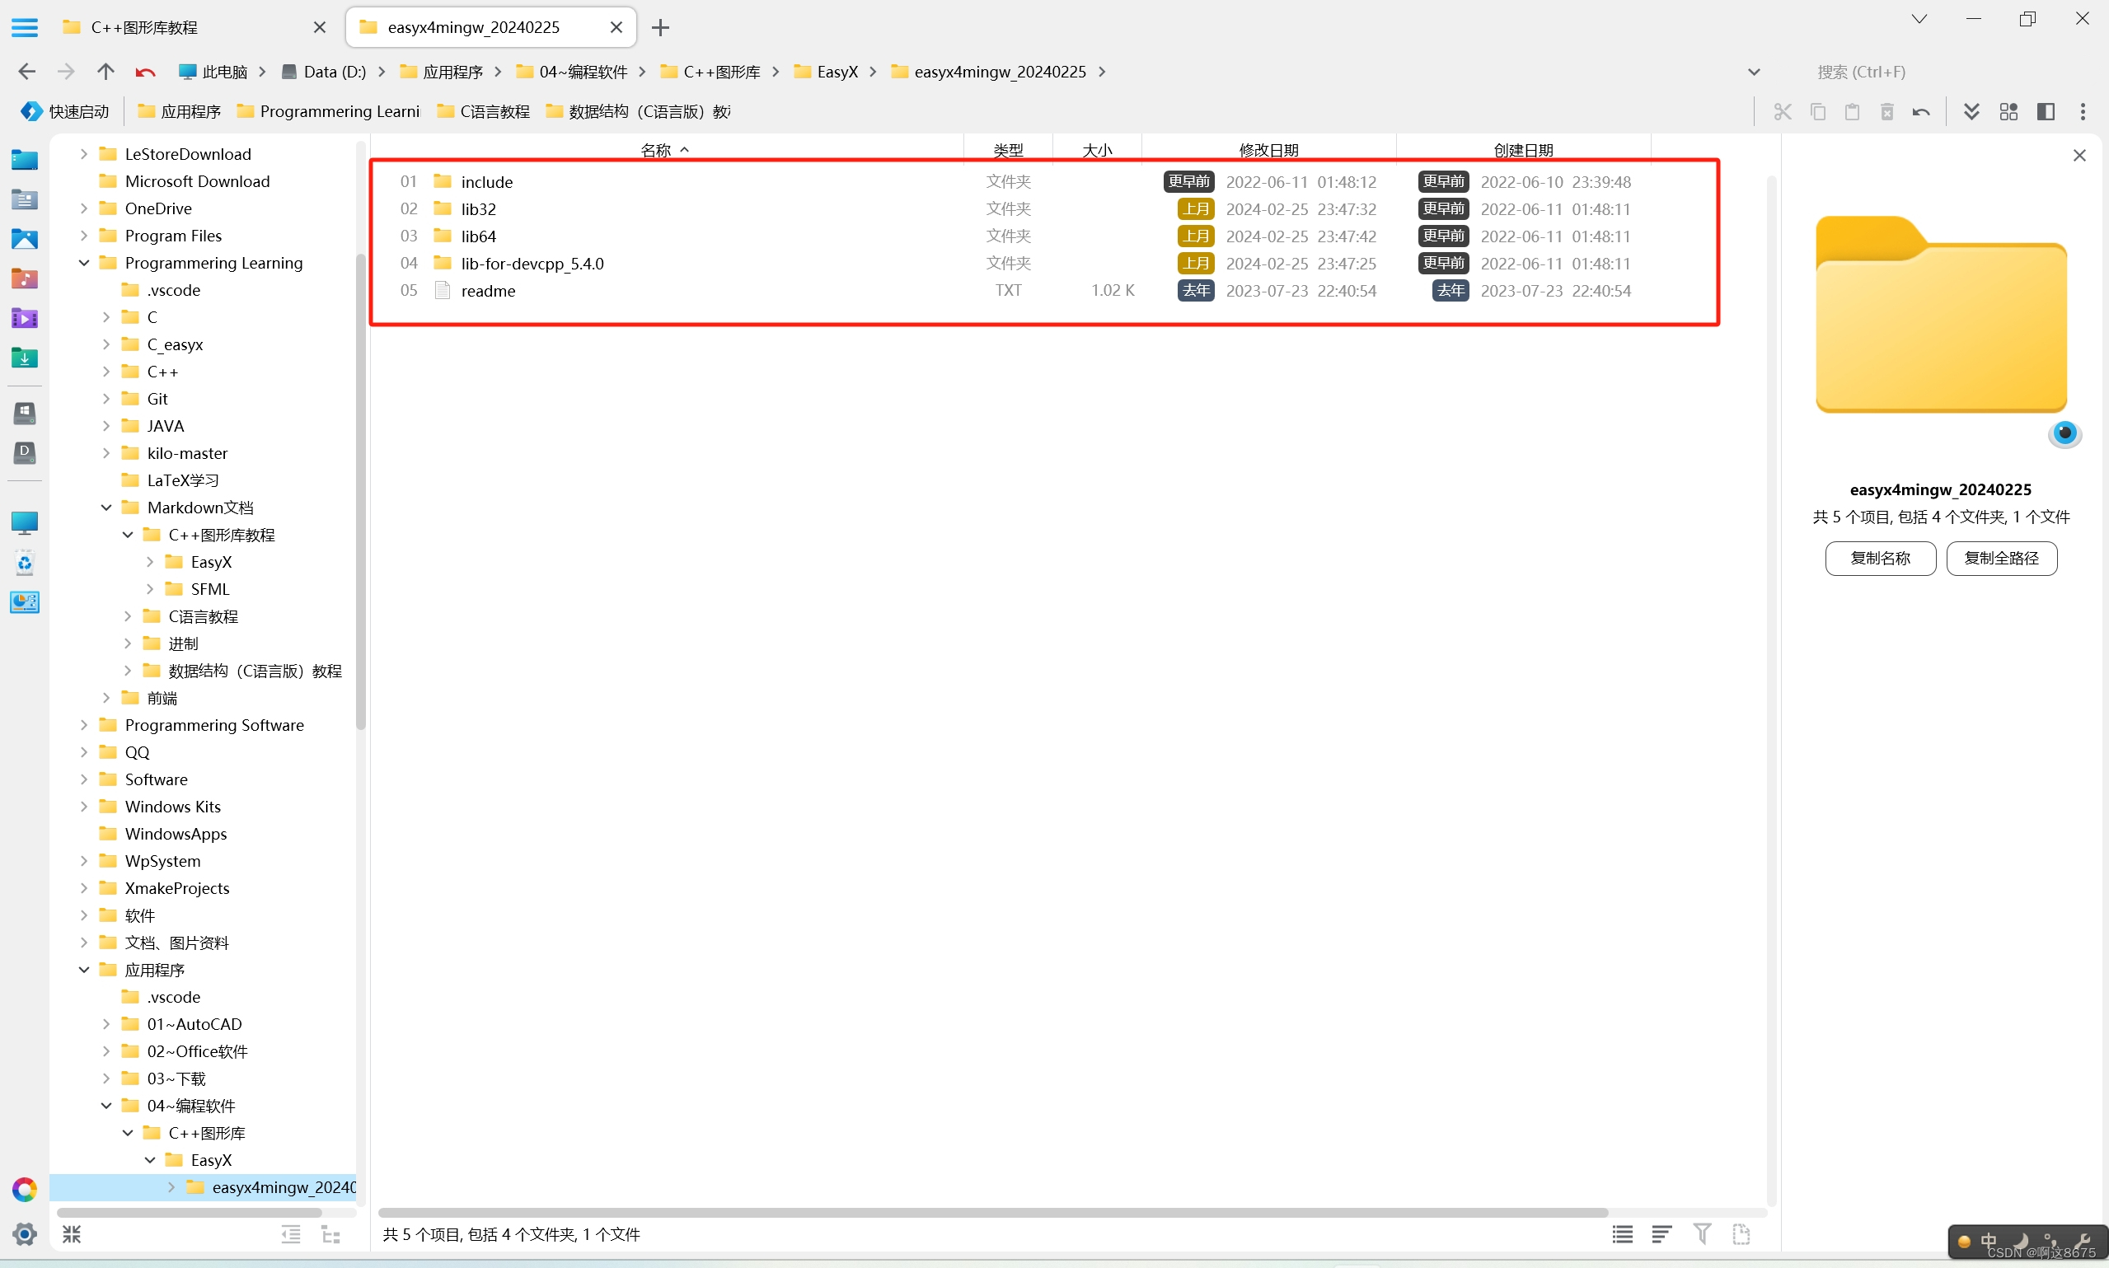Click the Delete (trash) toolbar icon
2109x1268 pixels.
pos(1886,111)
